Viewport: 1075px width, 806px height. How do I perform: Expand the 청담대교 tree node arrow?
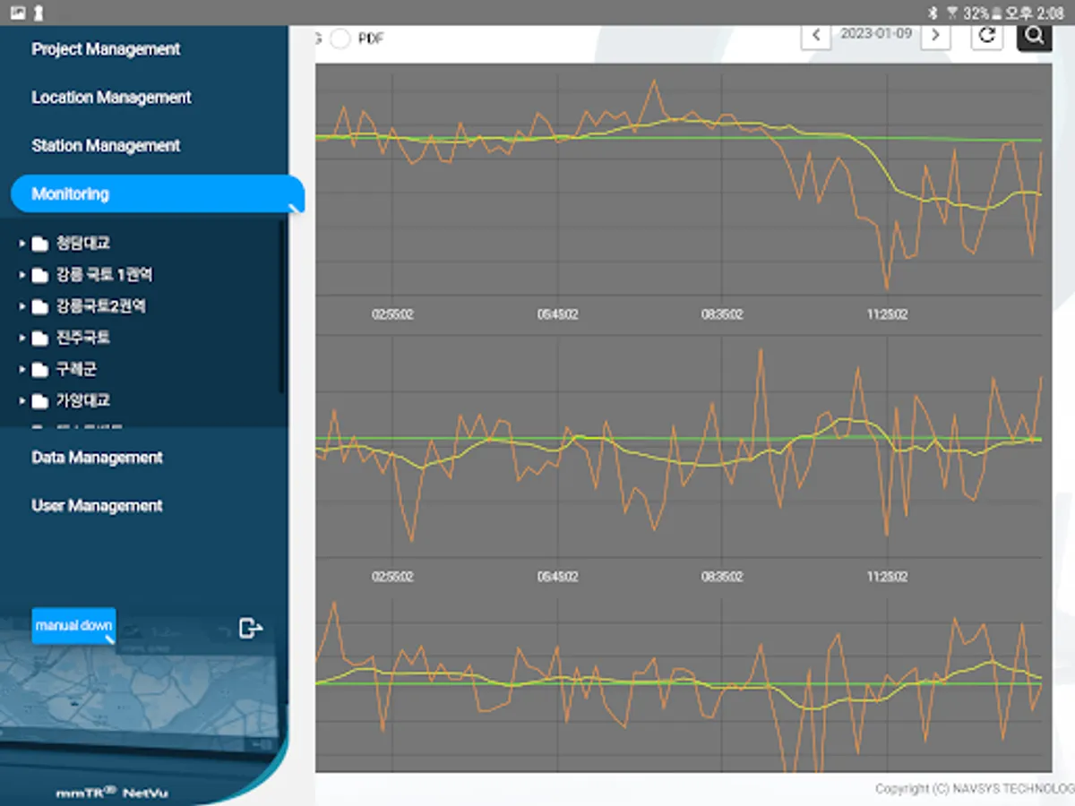[21, 244]
